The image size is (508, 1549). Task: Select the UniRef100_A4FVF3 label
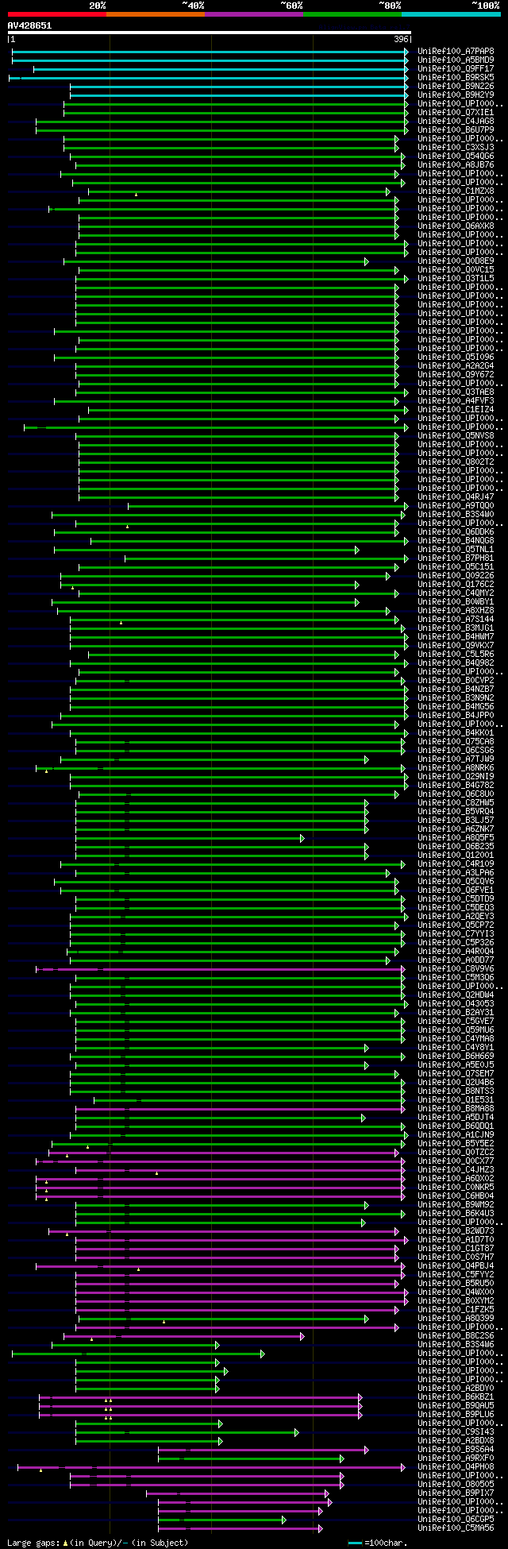pyautogui.click(x=456, y=401)
